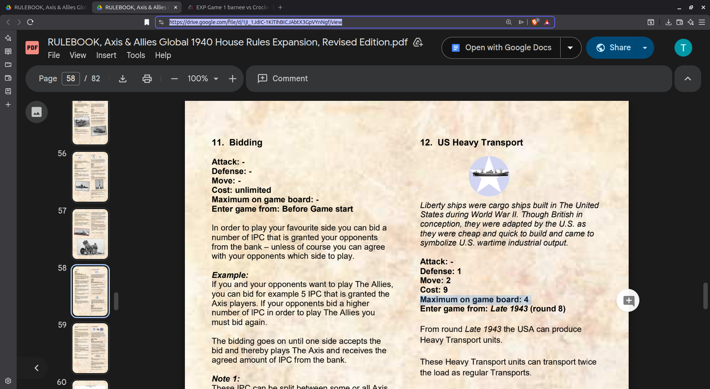
Task: Open the zoom level 100% dropdown
Action: point(202,78)
